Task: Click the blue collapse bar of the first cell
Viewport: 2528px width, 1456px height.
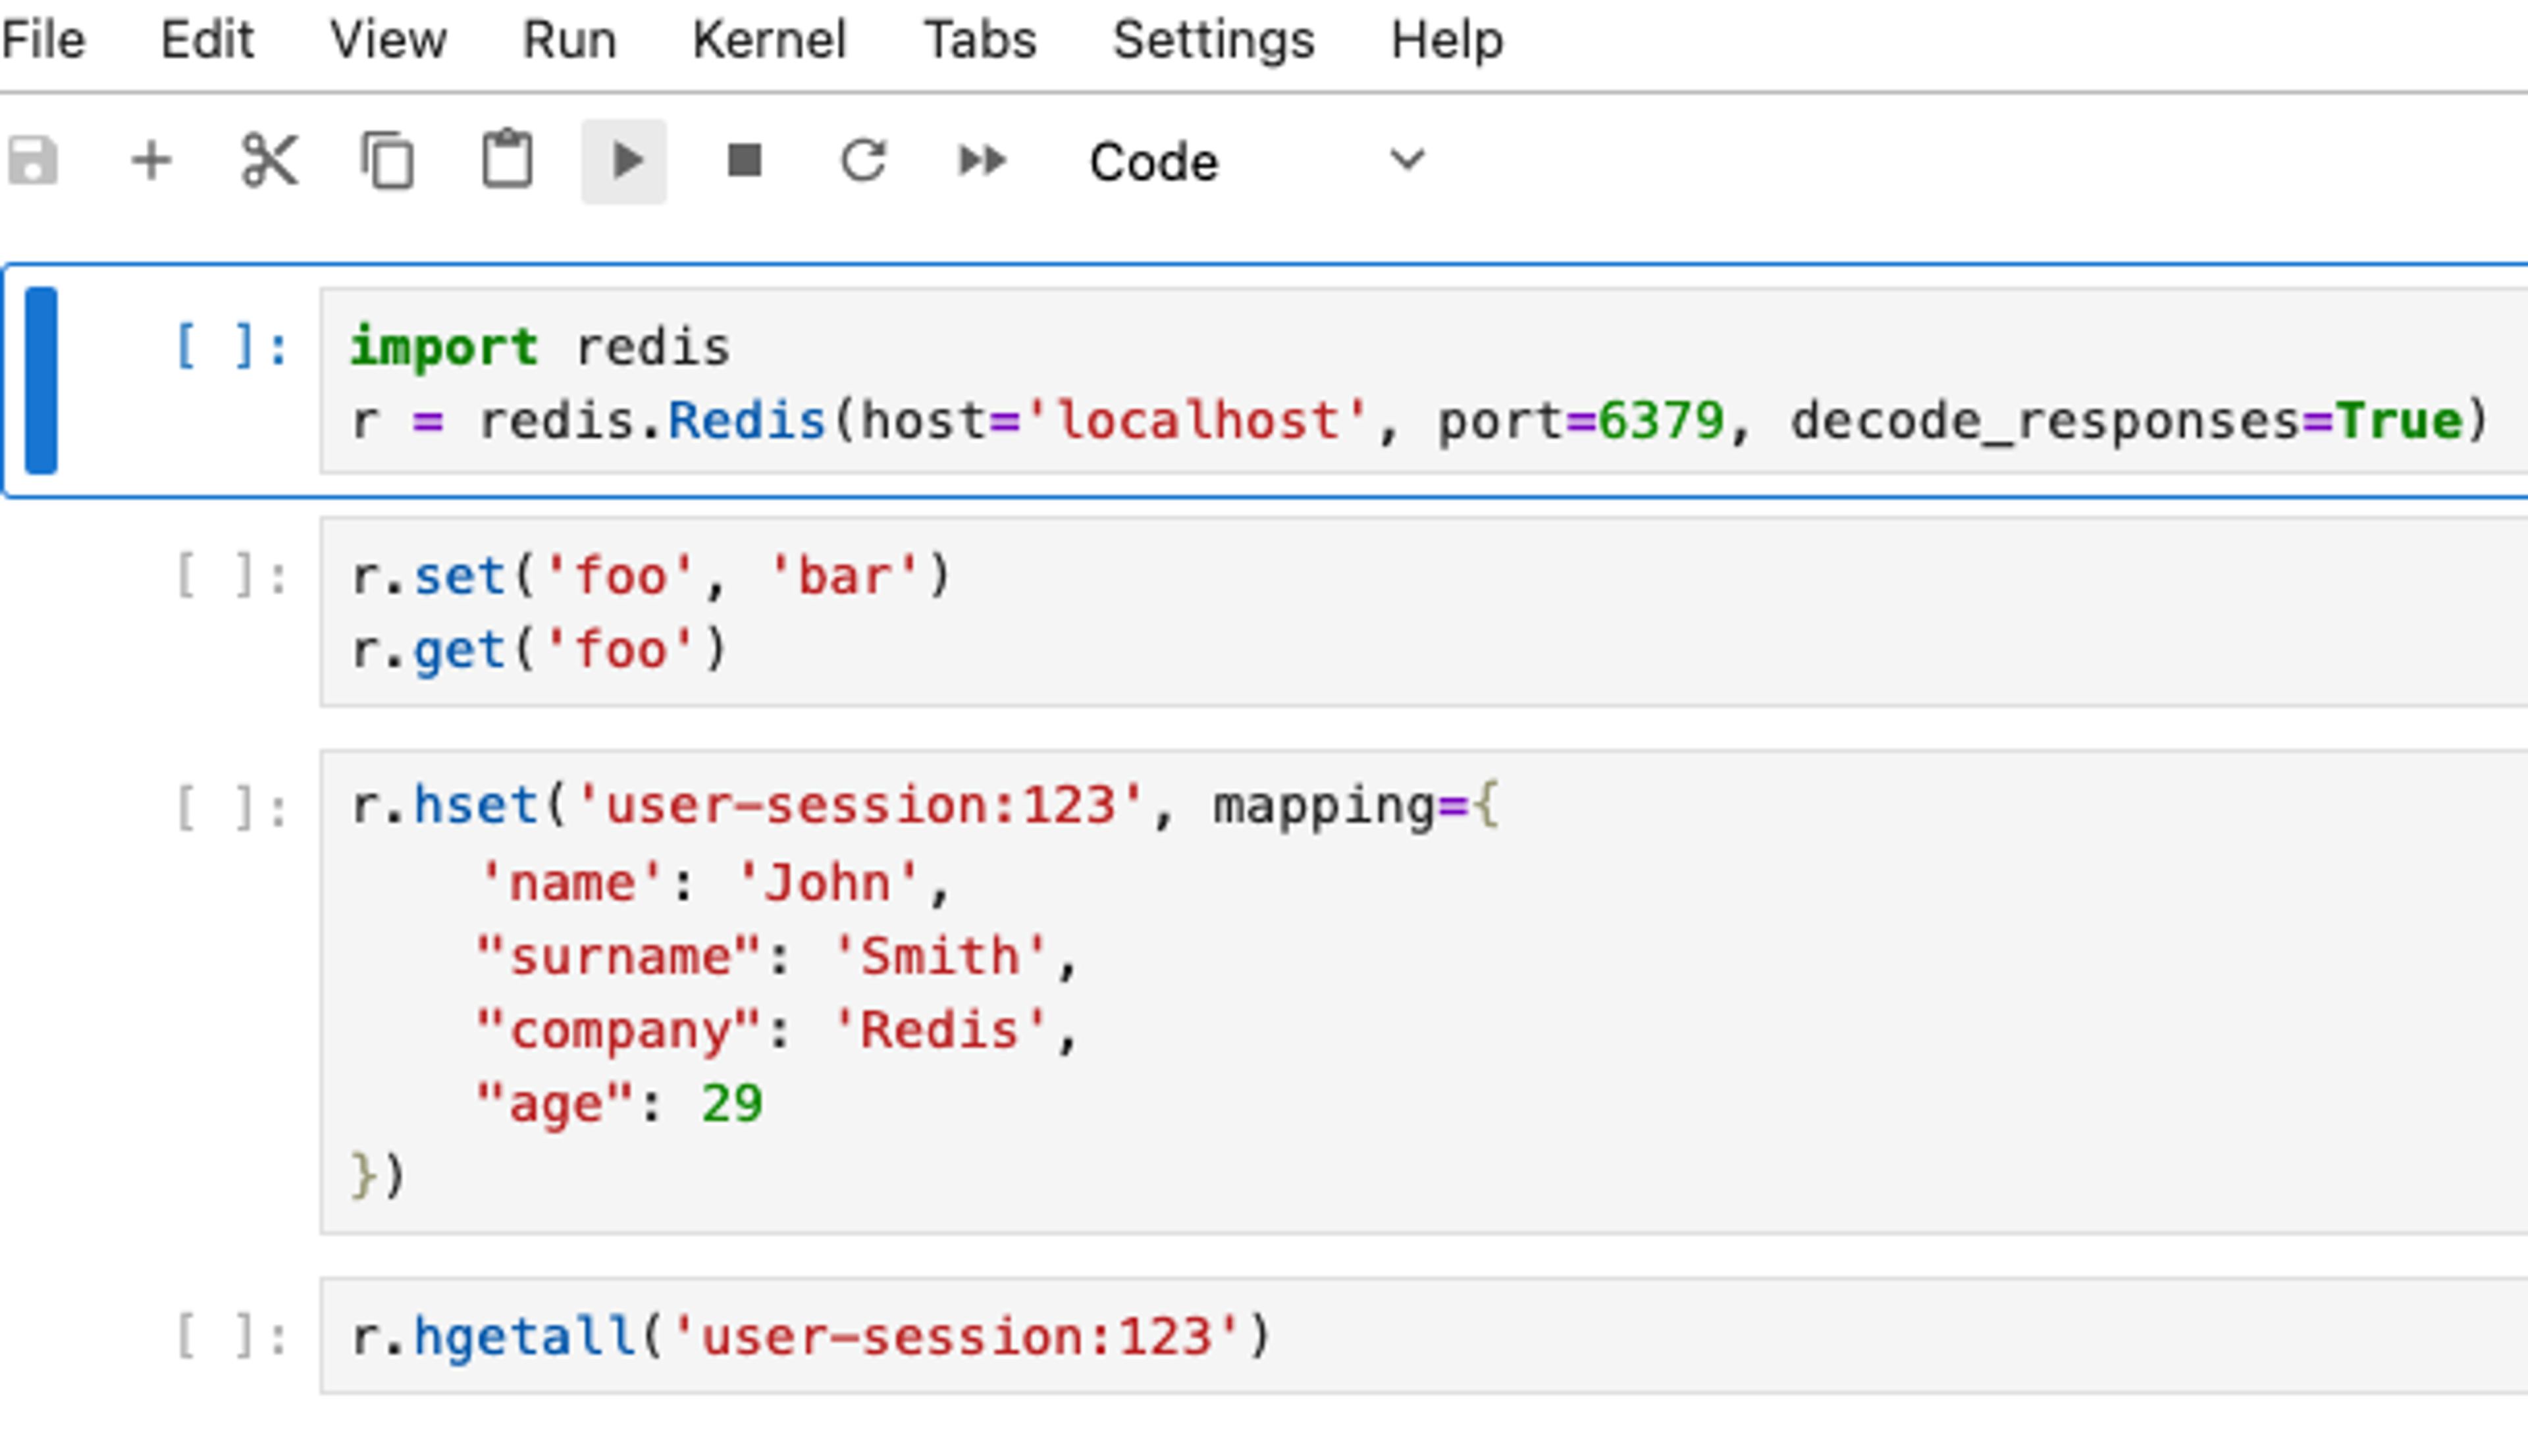Action: pyautogui.click(x=41, y=380)
